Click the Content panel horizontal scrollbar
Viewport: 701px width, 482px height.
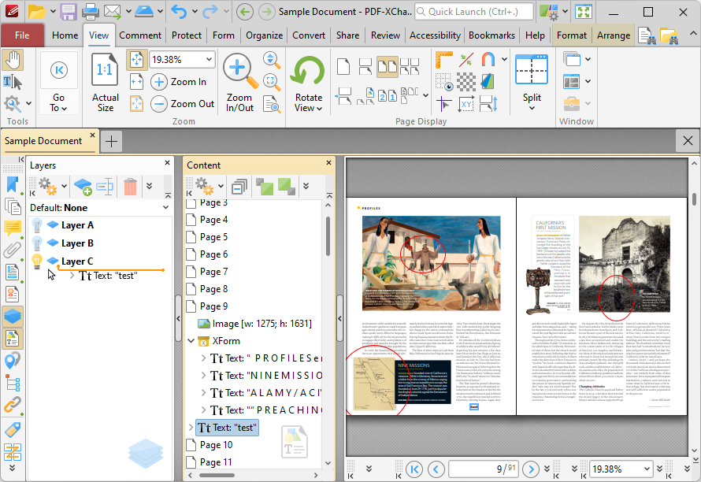(217, 475)
